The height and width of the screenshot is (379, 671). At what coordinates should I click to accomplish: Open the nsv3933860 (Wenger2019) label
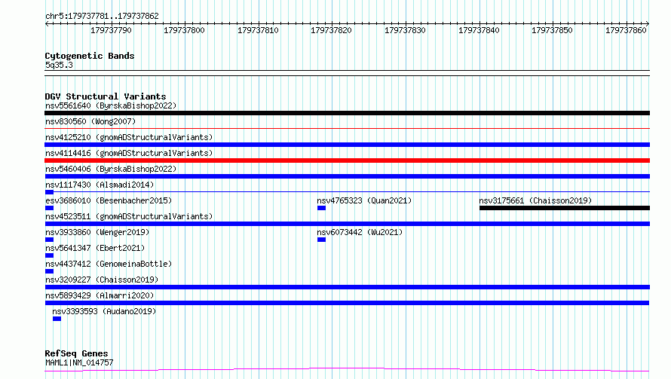pos(97,232)
